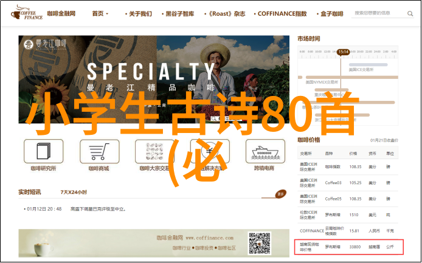Click 01月21日收盘价 date label
This screenshot has width=422, height=263.
click(384, 140)
